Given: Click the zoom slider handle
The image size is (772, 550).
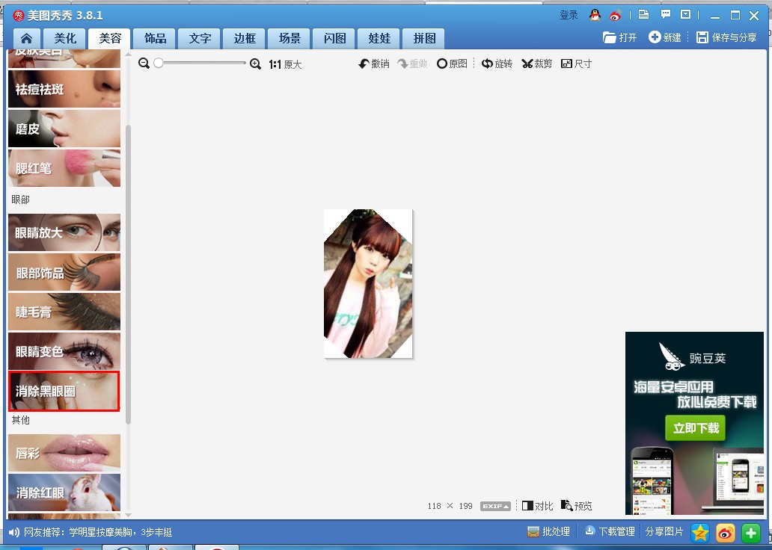Looking at the screenshot, I should click(159, 64).
